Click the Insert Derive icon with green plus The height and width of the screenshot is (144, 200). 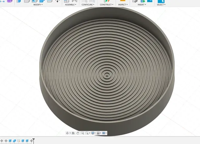click(143, 1)
